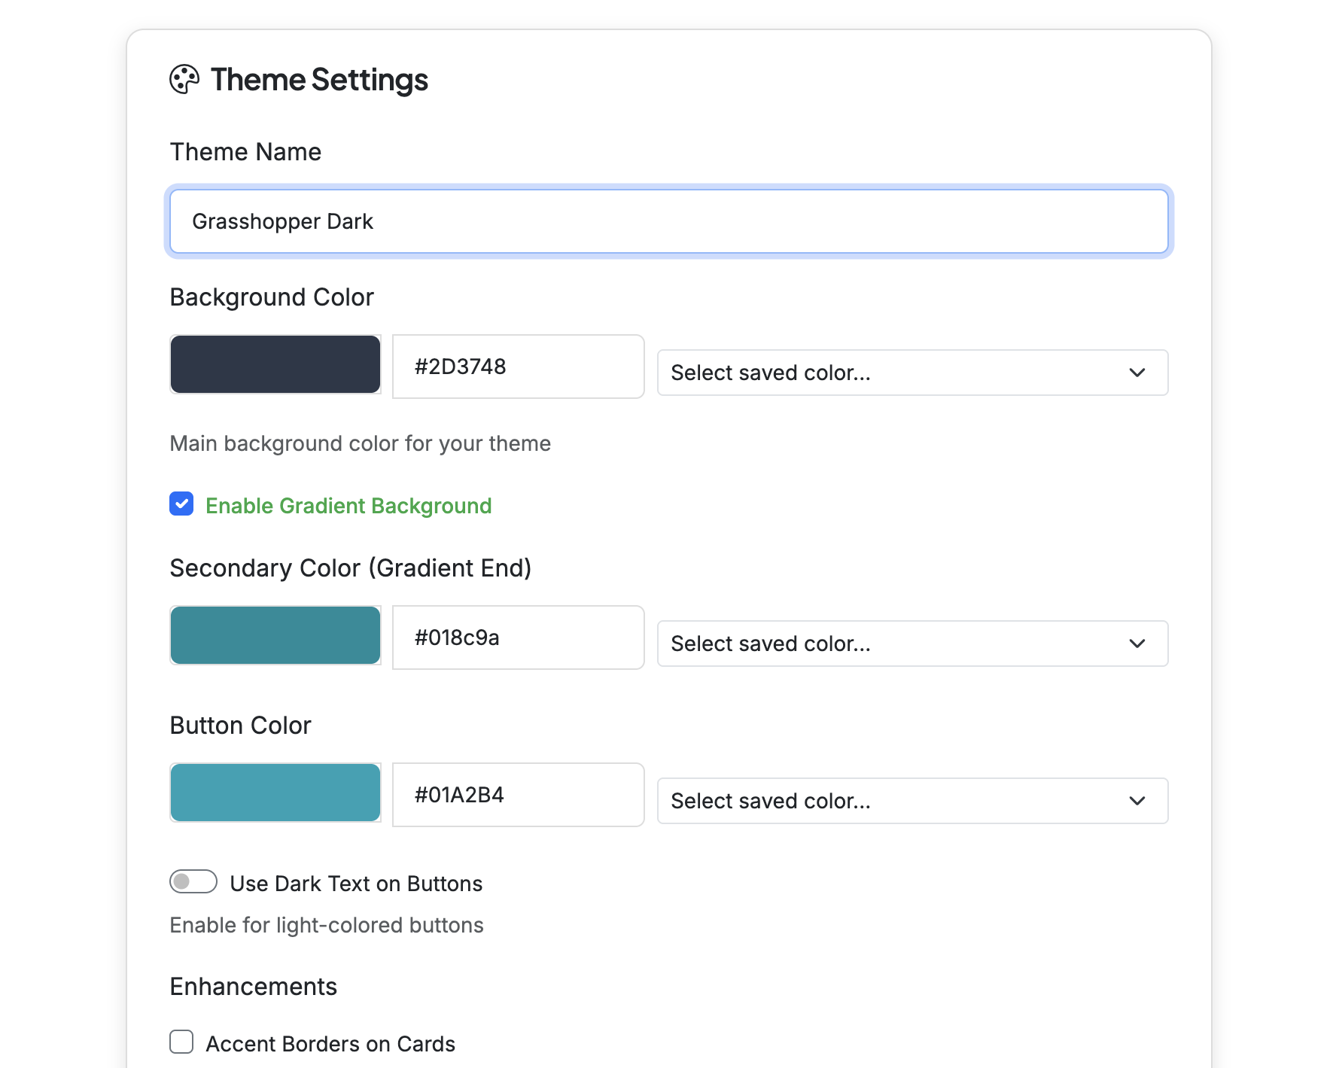Click the #2D3748 hex value field
The width and height of the screenshot is (1336, 1068).
518,367
